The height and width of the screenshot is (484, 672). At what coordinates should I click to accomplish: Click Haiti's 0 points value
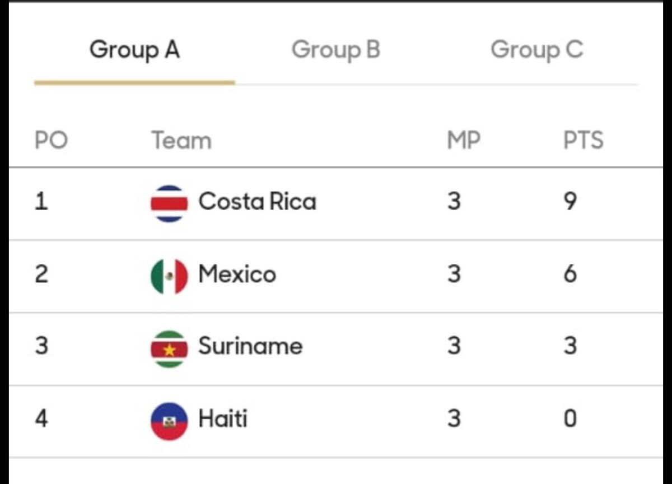point(570,419)
